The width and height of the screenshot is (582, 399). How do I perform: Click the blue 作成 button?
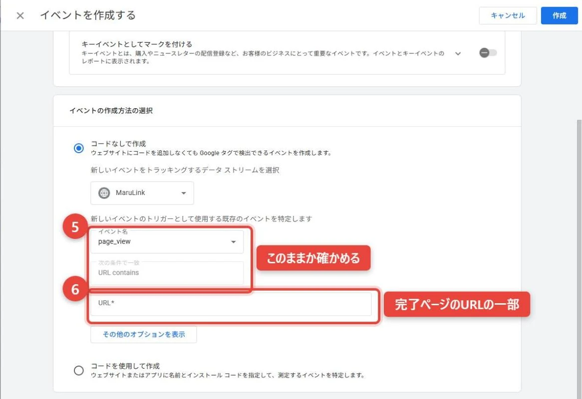click(559, 15)
